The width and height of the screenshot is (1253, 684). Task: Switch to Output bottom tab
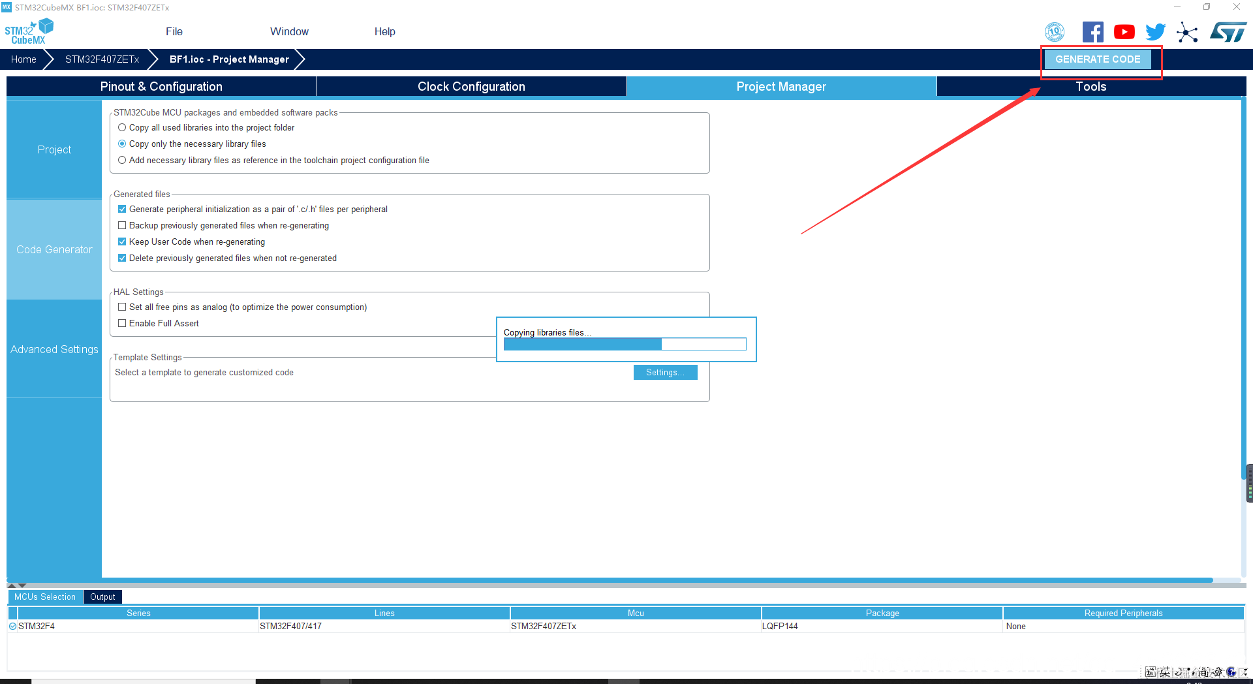coord(102,597)
